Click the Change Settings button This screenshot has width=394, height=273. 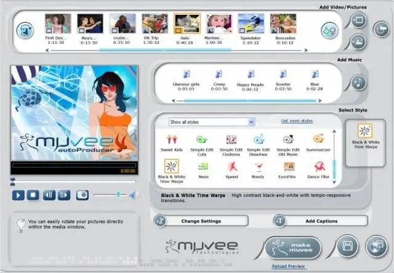point(201,221)
